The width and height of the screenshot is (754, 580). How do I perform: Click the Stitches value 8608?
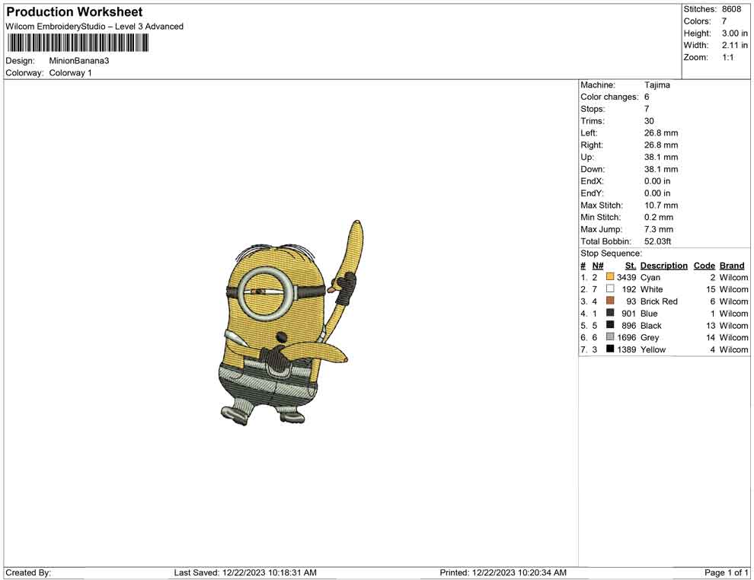click(x=731, y=9)
